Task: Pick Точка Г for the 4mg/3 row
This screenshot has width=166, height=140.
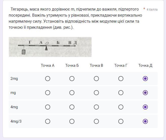Action: [121, 121]
